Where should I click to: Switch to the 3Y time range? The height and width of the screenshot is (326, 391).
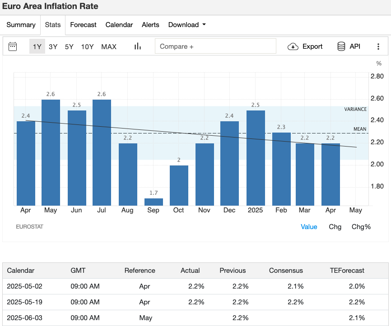(53, 46)
